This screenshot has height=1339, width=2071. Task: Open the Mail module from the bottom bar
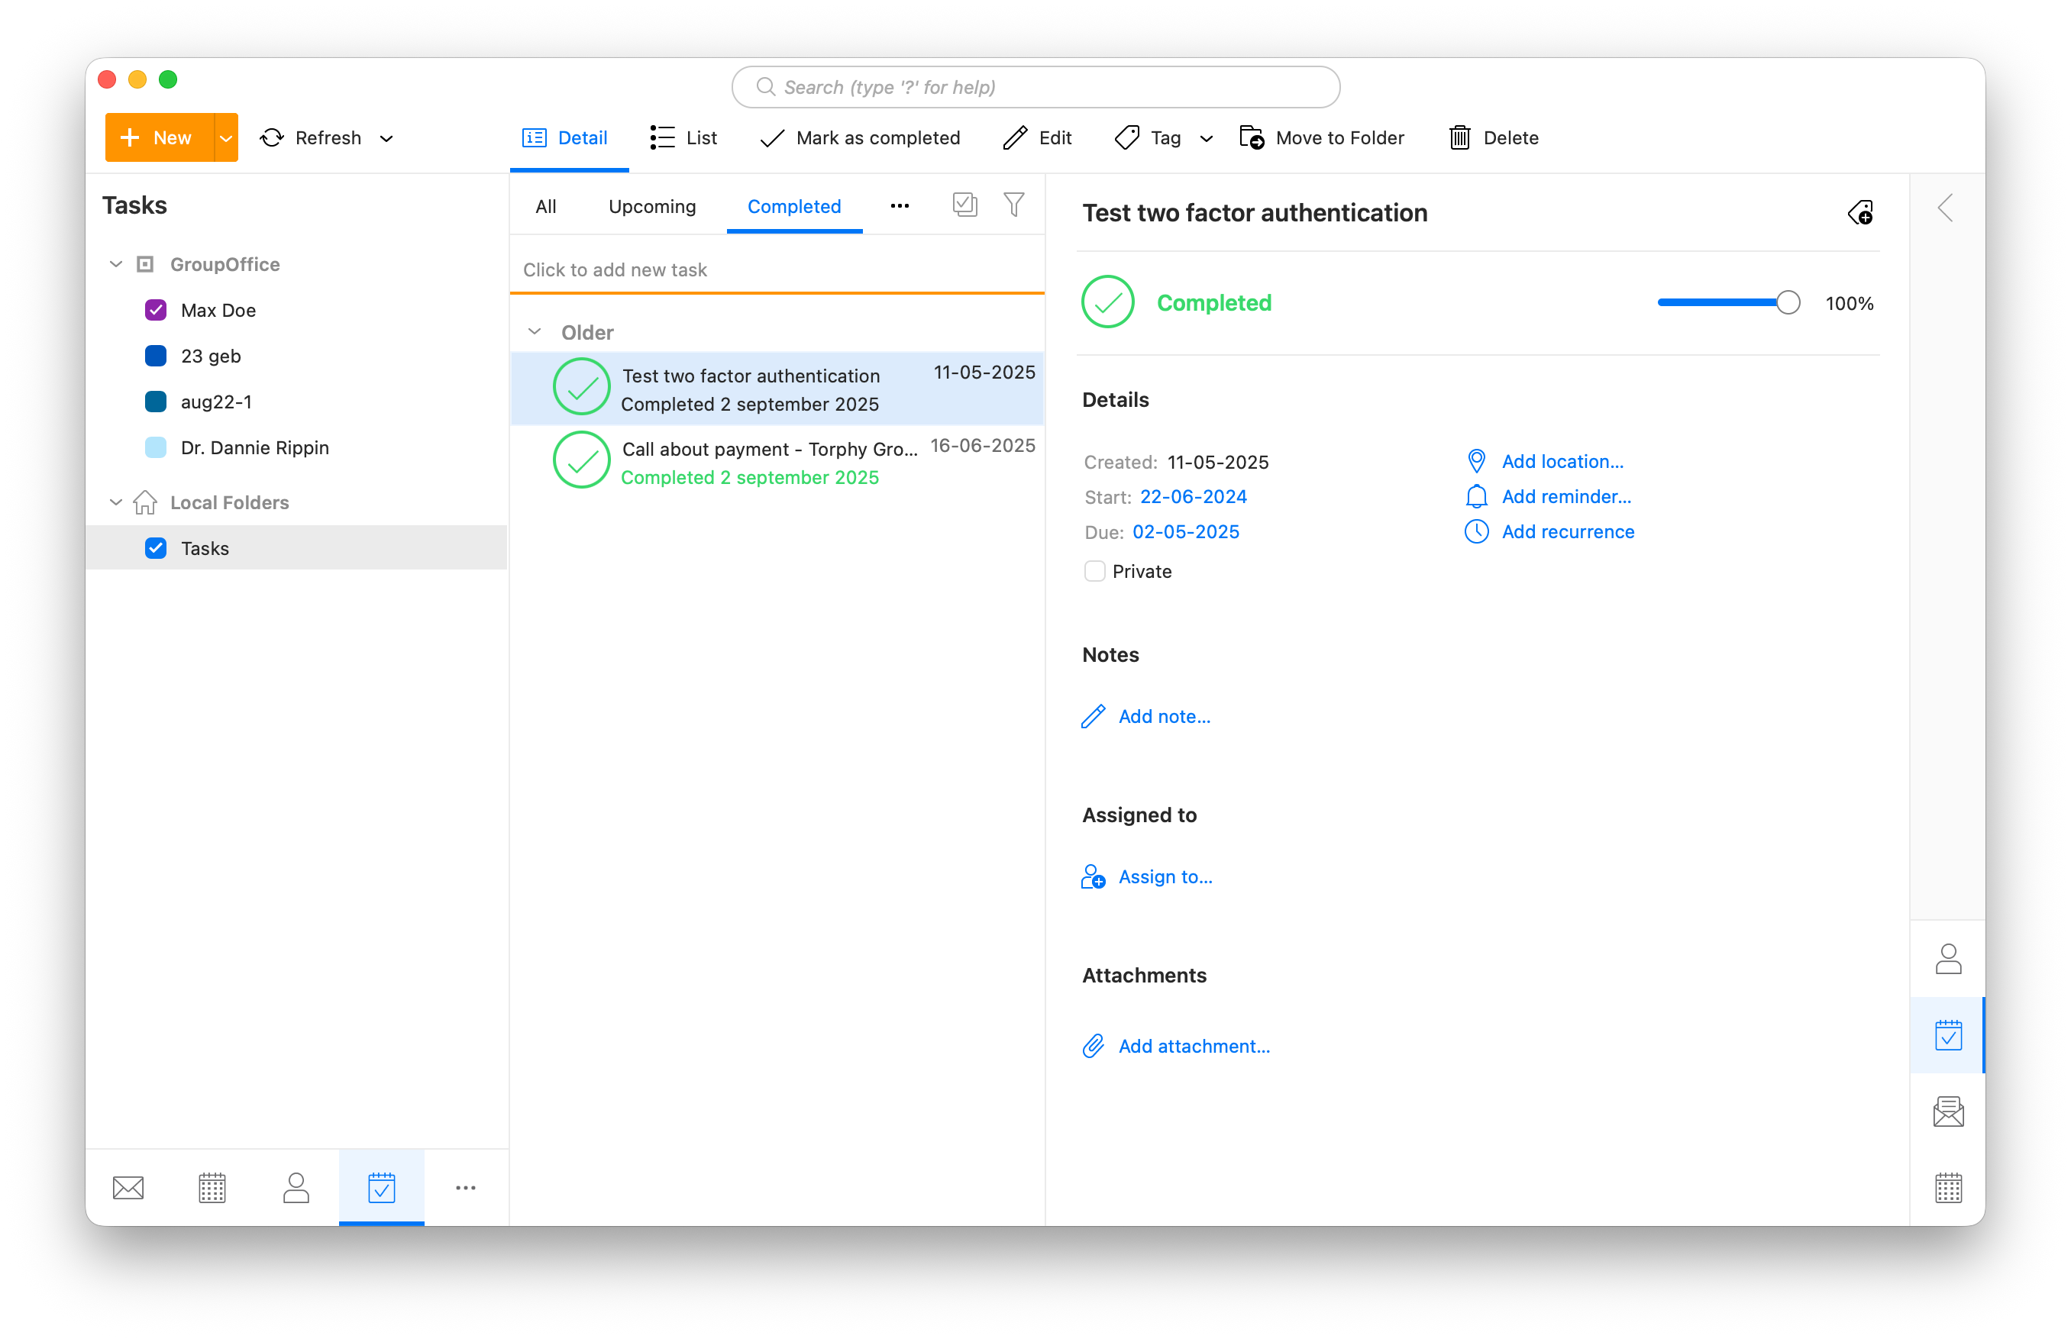tap(128, 1187)
